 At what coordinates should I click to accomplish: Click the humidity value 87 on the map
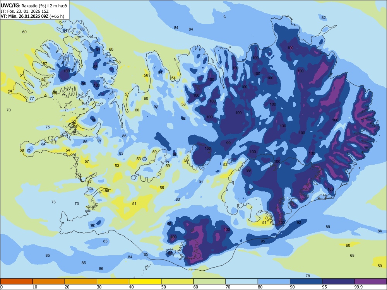point(99,140)
